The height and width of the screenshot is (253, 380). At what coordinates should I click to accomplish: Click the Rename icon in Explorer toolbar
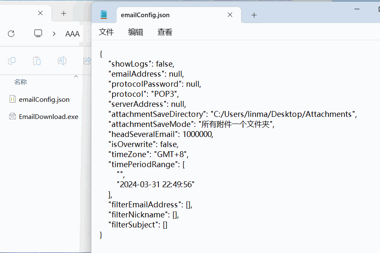62,61
